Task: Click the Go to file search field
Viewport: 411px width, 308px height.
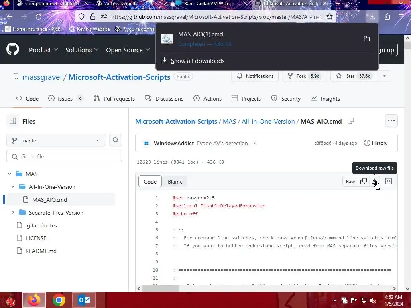Action: tap(64, 156)
